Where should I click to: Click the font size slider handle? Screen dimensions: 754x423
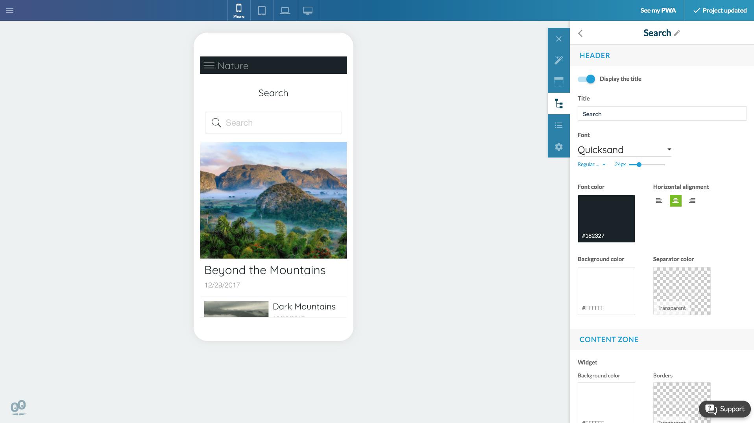(639, 165)
